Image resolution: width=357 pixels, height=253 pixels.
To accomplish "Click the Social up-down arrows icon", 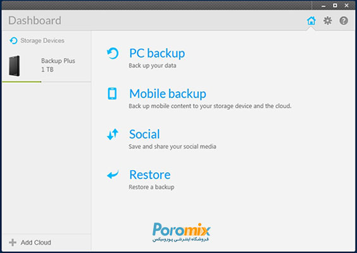I will point(113,134).
